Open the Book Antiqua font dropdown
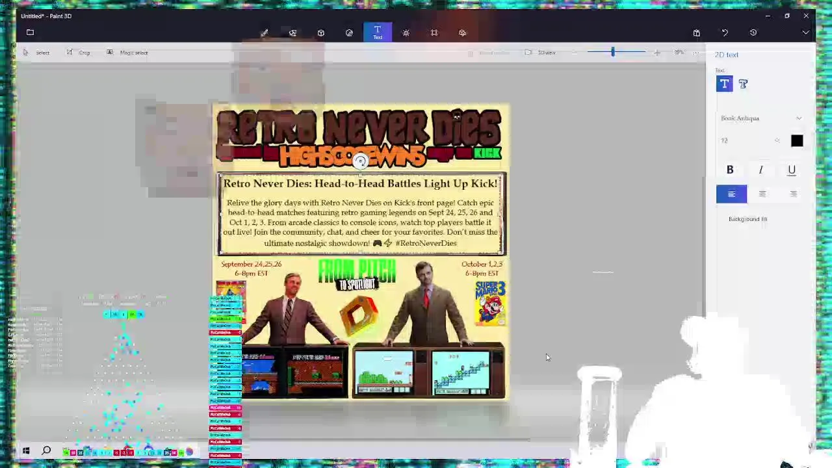832x468 pixels. click(x=761, y=118)
